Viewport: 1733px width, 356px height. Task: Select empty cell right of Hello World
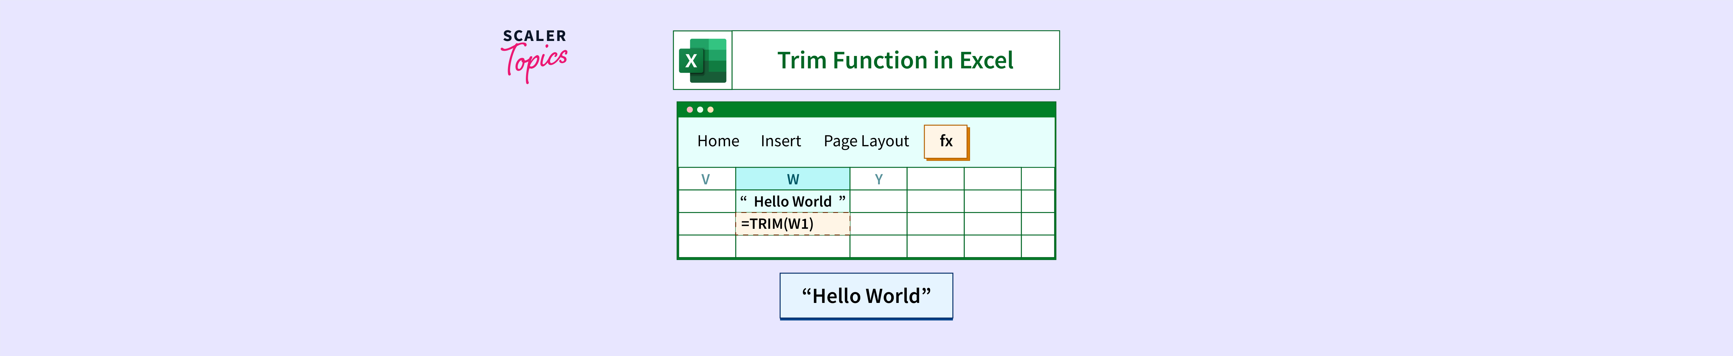tap(878, 201)
